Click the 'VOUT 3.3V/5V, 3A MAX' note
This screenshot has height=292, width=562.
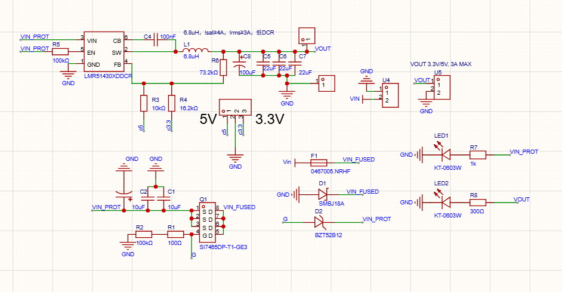click(441, 64)
